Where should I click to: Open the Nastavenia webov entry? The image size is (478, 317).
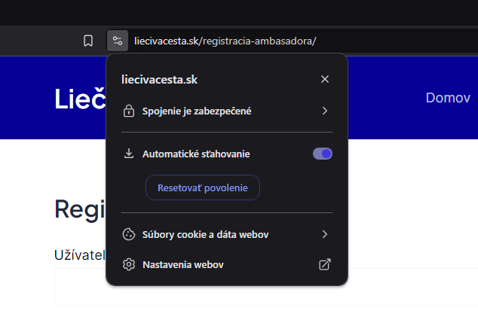(227, 264)
